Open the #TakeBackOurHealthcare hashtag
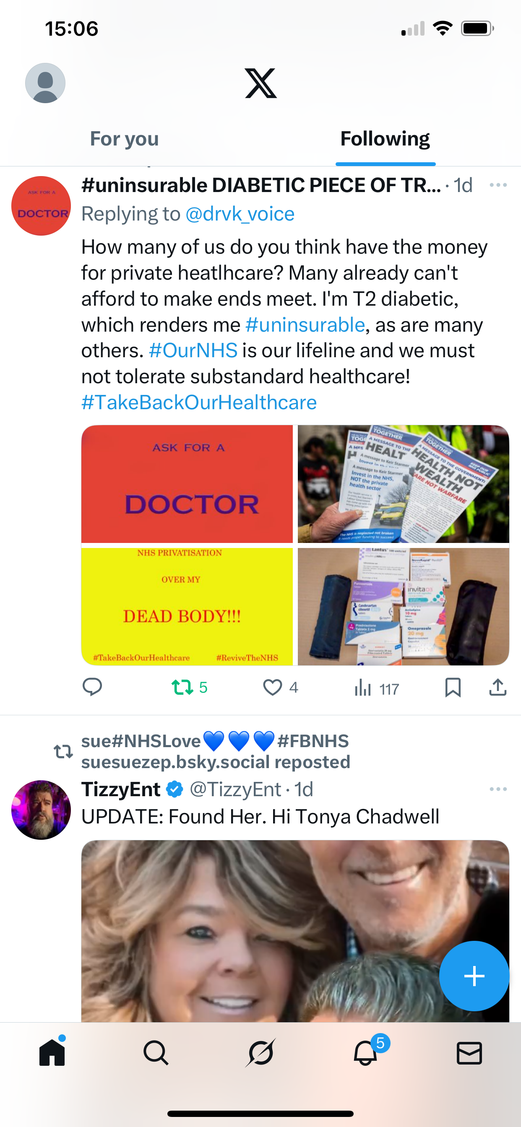The image size is (521, 1127). (x=199, y=402)
